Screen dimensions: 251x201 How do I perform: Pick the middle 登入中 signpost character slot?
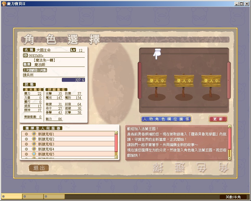[x=184, y=87]
